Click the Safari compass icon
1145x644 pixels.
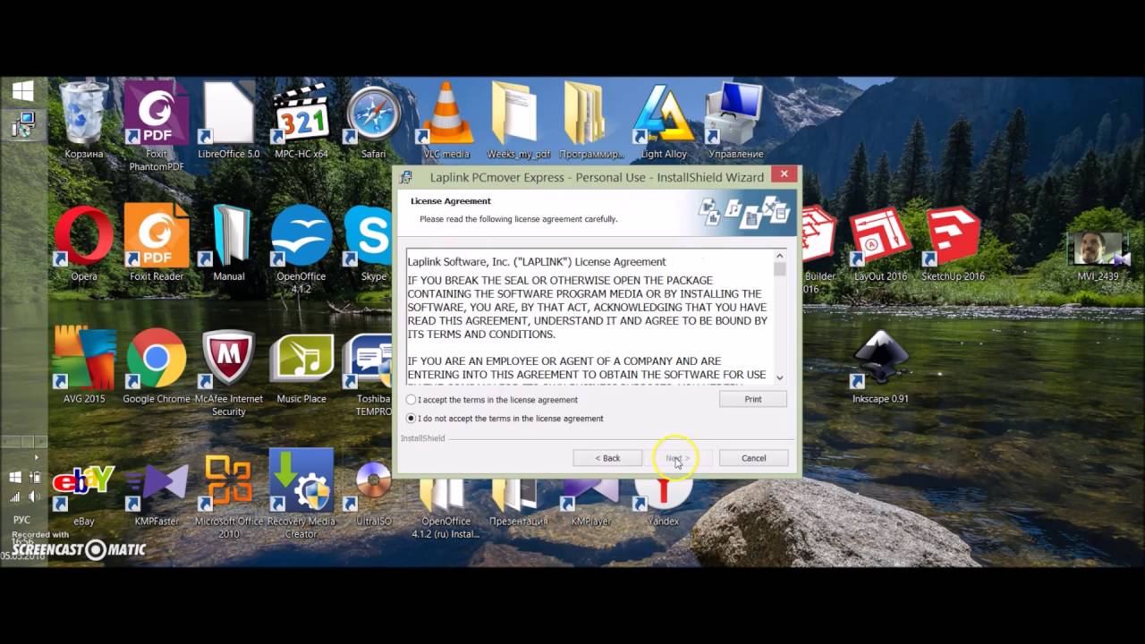[x=374, y=113]
